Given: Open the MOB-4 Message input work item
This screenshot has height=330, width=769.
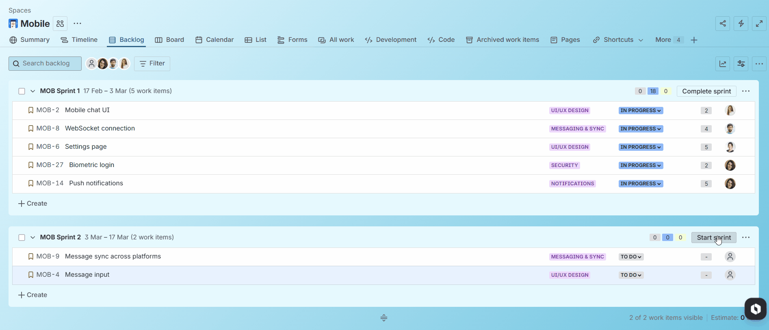Looking at the screenshot, I should 87,275.
